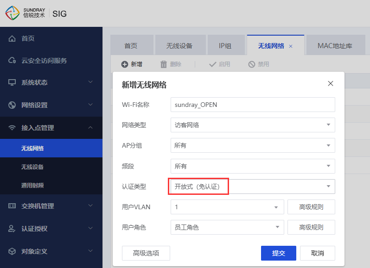Click the plus icon next to 新增
The height and width of the screenshot is (268, 370).
[x=125, y=64]
